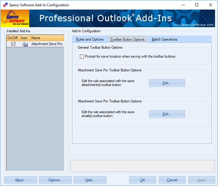Edit the save email(s) toolbar button rule
Screen dimensions: 218x186
[167, 114]
